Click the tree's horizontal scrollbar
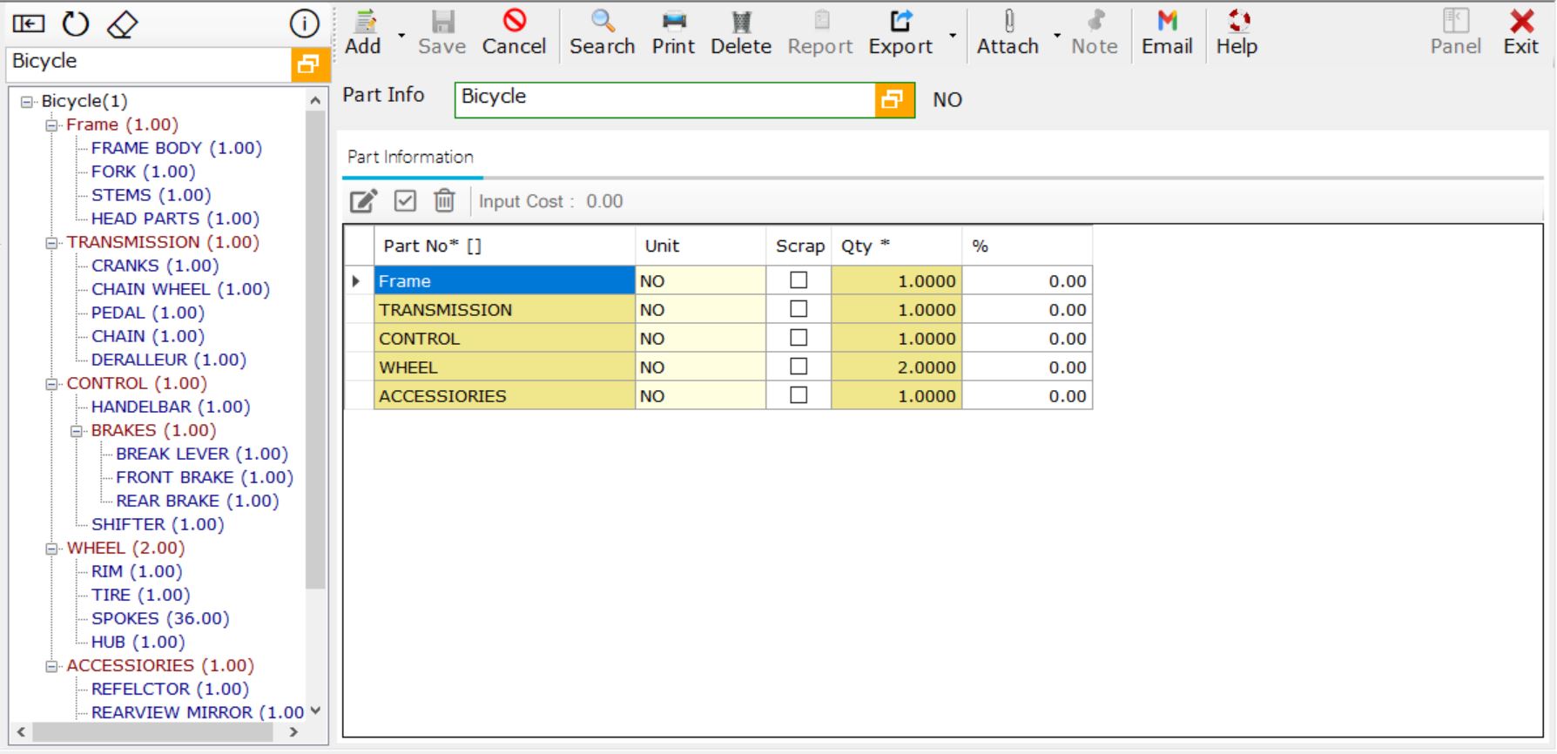 pyautogui.click(x=152, y=732)
